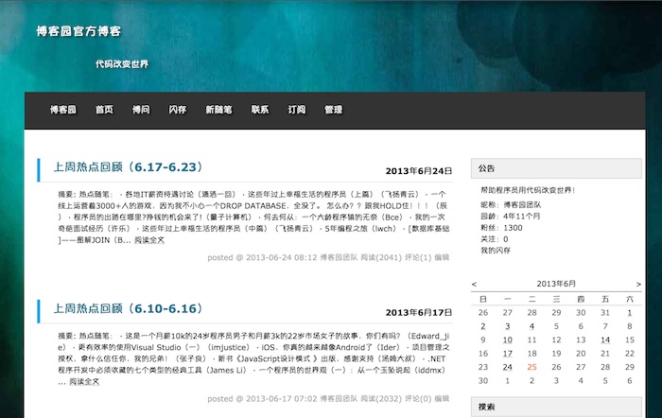Open post 上周热点回顾（6.17-6.23）
The width and height of the screenshot is (662, 418).
(130, 167)
